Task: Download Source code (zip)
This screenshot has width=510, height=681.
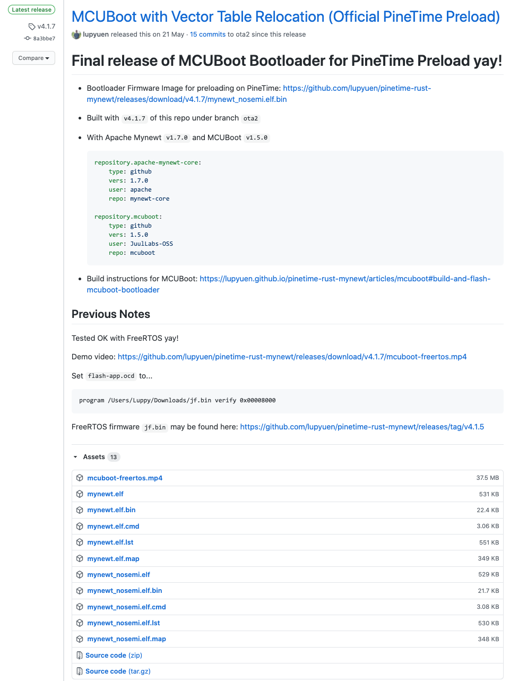Action: 114,655
